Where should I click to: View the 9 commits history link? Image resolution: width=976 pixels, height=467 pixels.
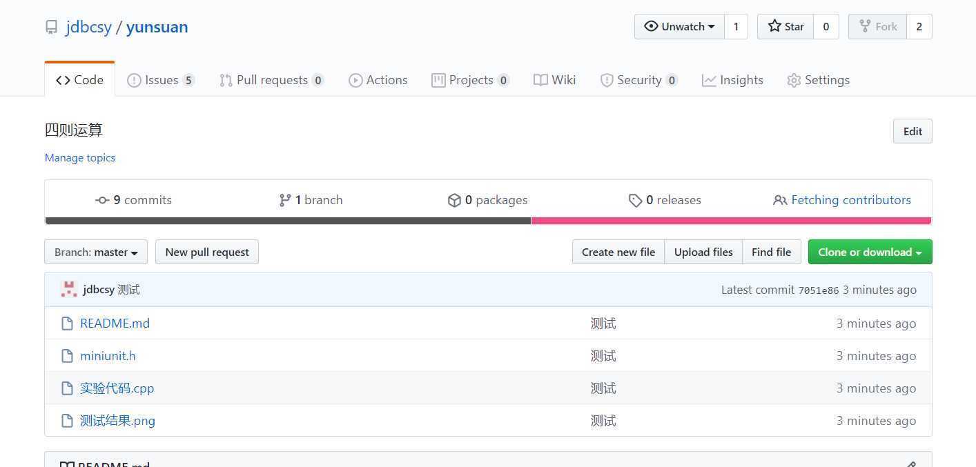tap(133, 200)
